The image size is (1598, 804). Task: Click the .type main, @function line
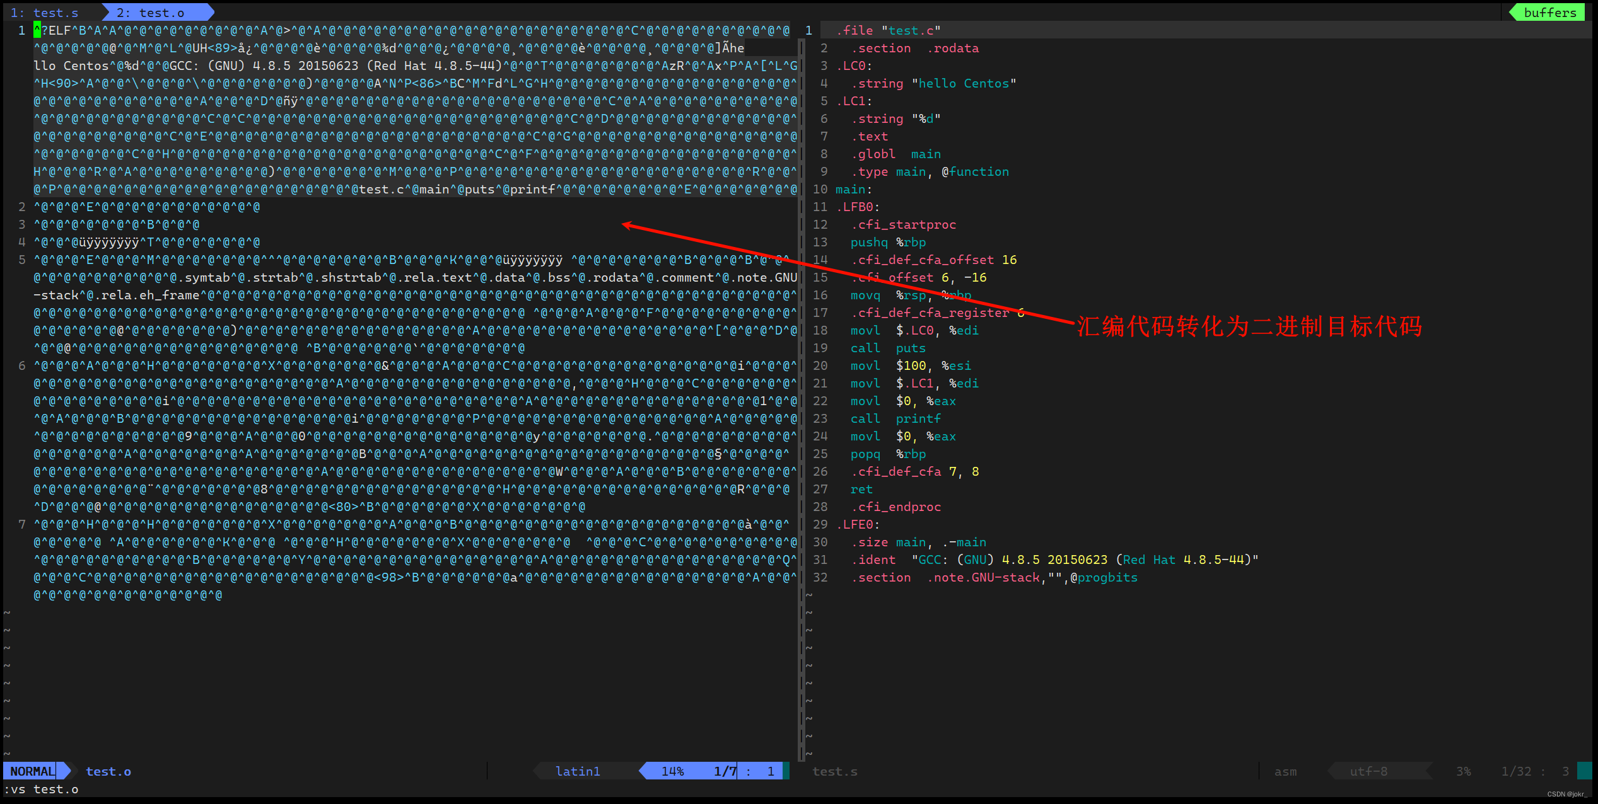tap(930, 171)
